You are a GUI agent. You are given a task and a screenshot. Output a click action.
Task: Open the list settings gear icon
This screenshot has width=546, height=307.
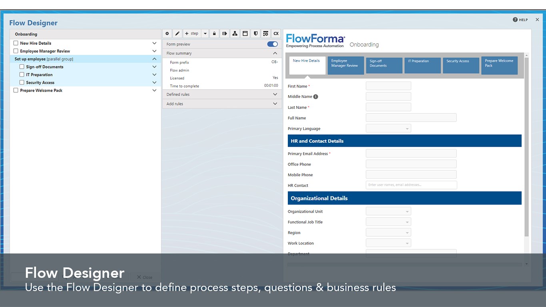[266, 34]
